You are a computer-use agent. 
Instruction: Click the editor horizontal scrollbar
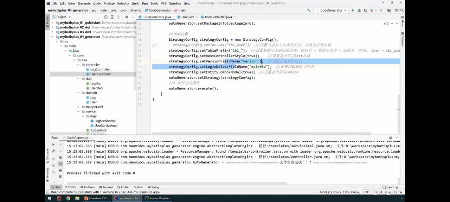tap(262, 133)
